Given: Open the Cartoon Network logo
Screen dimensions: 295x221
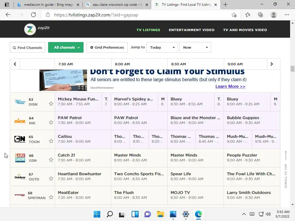Looking at the screenshot, I should pos(20,139).
